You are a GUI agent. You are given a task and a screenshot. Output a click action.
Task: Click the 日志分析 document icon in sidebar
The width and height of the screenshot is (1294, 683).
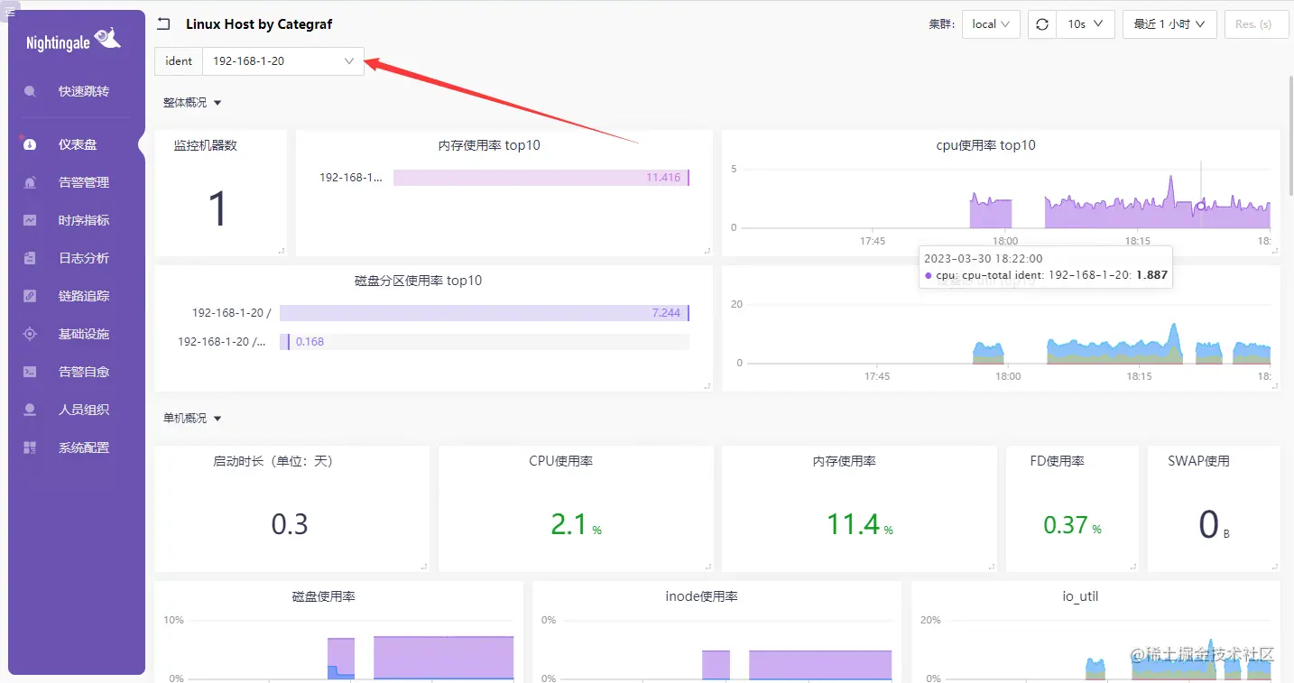coord(31,258)
